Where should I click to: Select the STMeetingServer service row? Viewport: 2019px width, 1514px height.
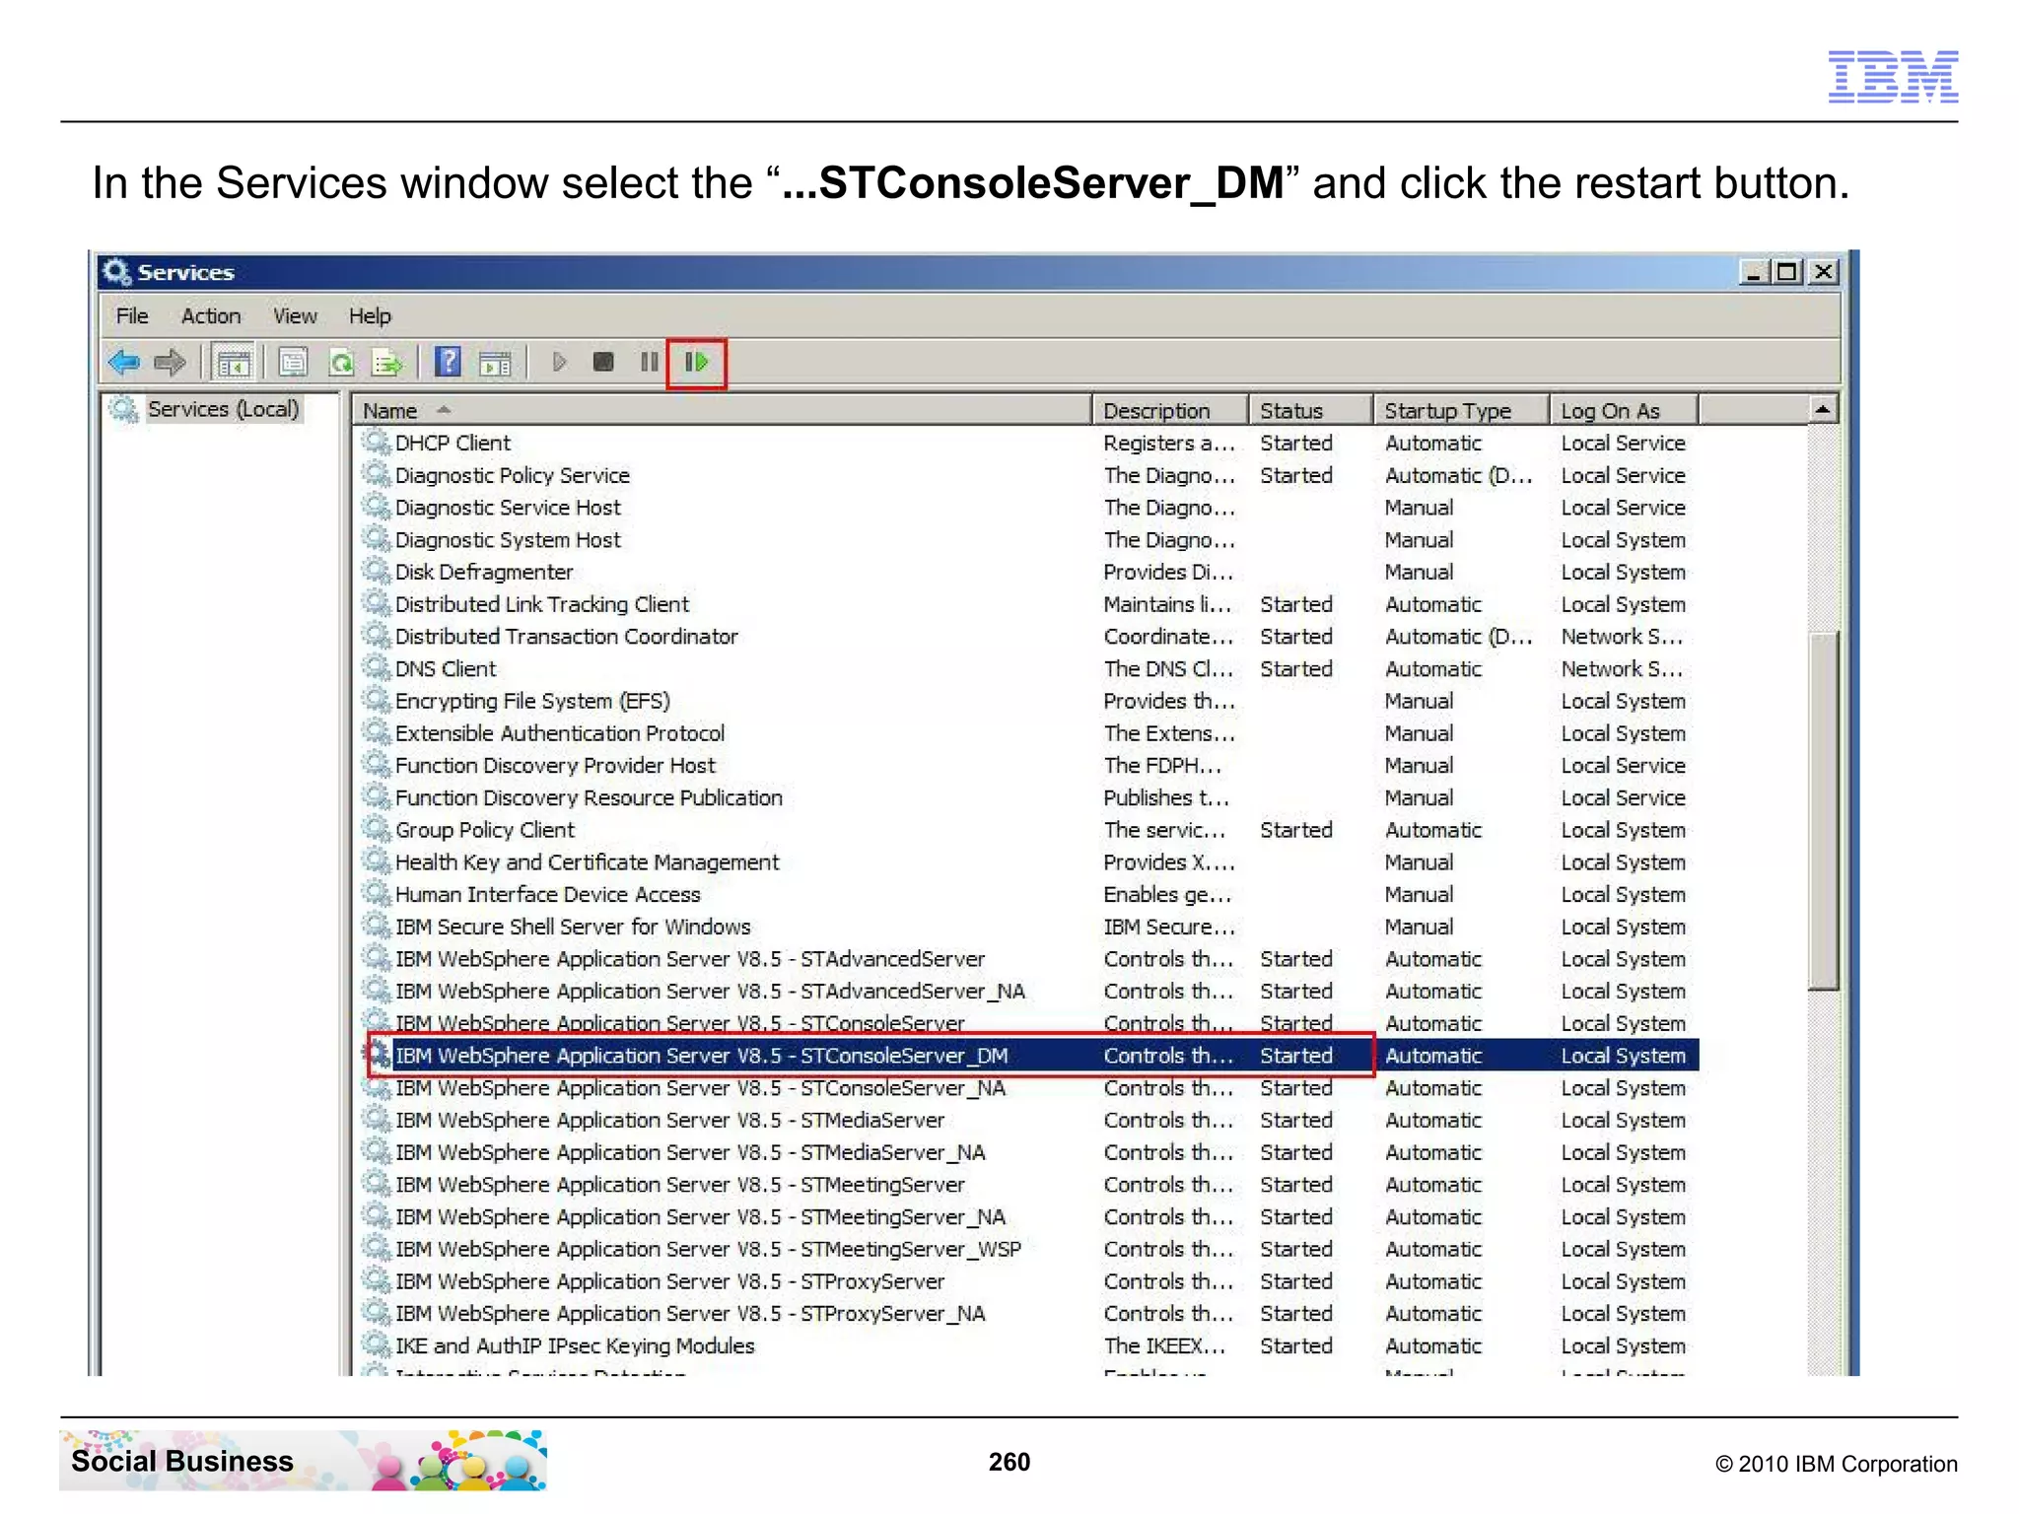point(1028,1185)
